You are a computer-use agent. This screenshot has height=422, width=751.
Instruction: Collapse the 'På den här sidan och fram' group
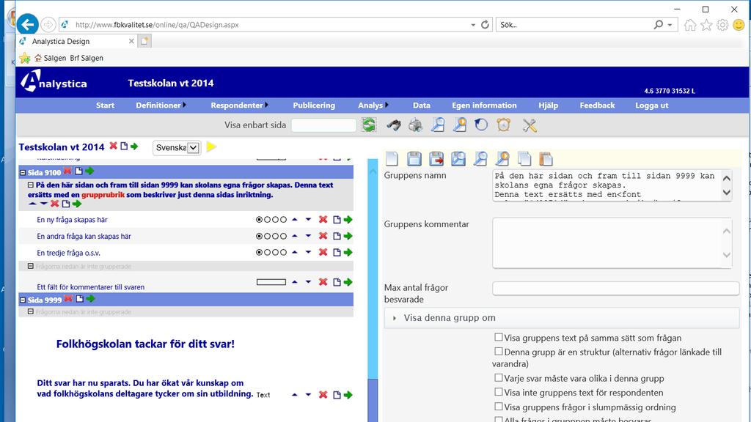31,185
